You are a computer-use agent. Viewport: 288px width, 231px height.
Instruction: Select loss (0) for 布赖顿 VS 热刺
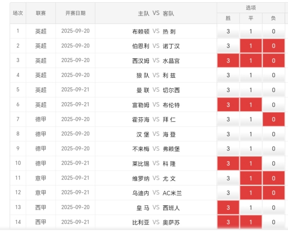[x=274, y=31]
